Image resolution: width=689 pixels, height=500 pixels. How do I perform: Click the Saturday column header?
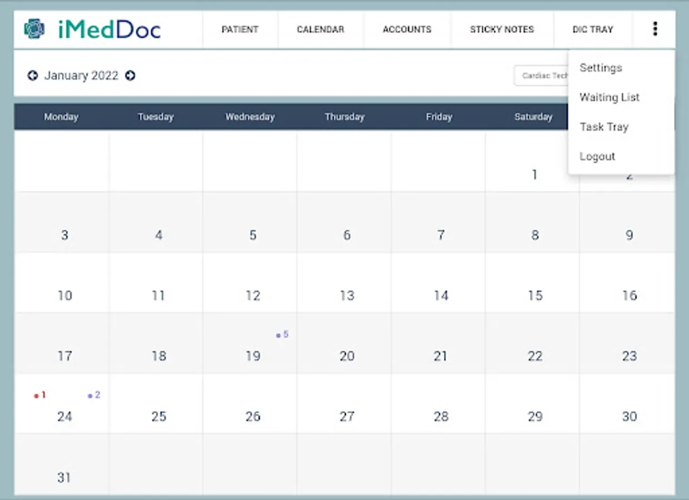click(x=533, y=117)
